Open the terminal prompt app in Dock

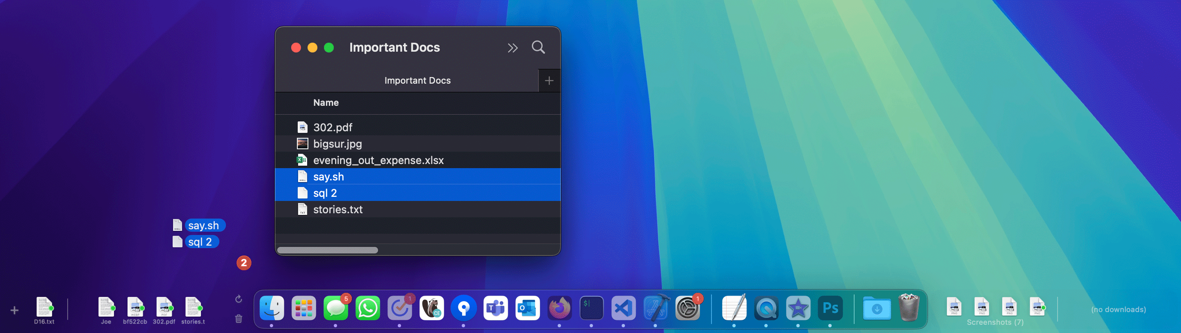(x=591, y=308)
